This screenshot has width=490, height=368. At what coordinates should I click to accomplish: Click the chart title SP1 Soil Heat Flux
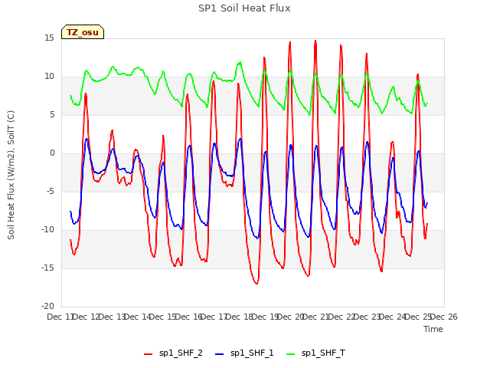click(x=244, y=8)
